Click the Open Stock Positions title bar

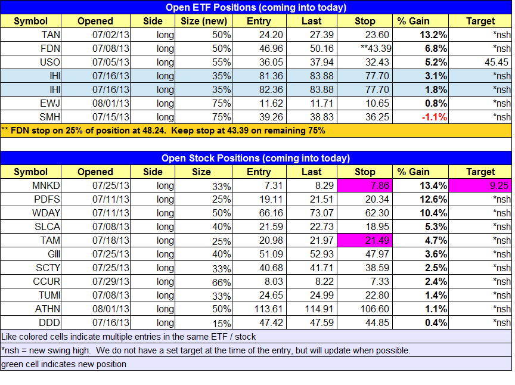(256, 158)
